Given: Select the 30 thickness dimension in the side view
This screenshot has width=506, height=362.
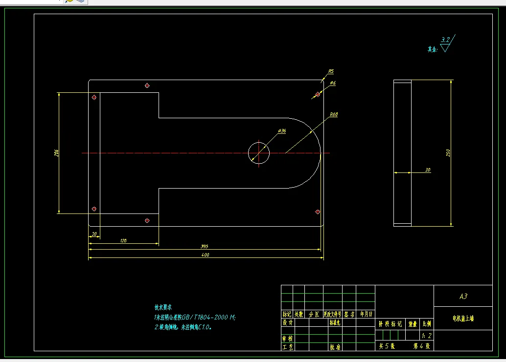Looking at the screenshot, I should click(x=428, y=170).
